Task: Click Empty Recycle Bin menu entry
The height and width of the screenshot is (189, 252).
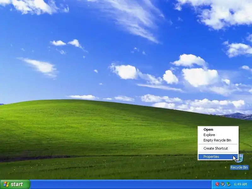Action: [218, 140]
